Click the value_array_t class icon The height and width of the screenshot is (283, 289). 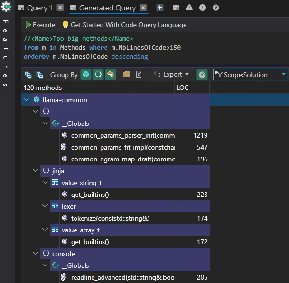(55, 230)
